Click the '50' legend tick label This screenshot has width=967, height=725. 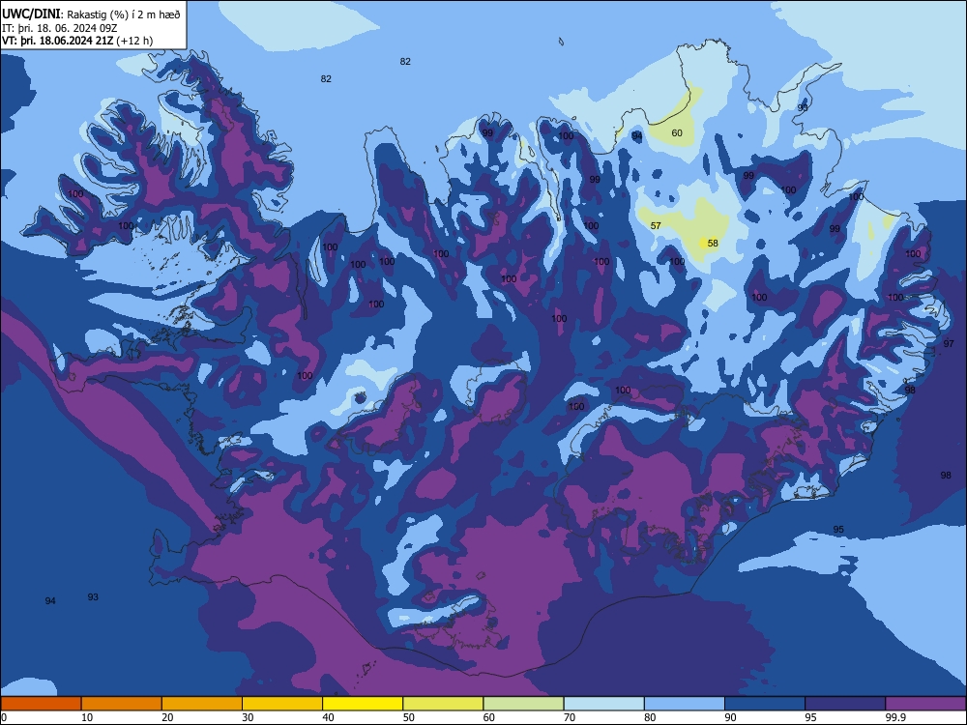point(408,717)
